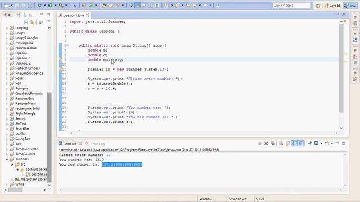This screenshot has height=202, width=360.
Task: Select the Type Hierarchy view tab
Action: (28, 15)
